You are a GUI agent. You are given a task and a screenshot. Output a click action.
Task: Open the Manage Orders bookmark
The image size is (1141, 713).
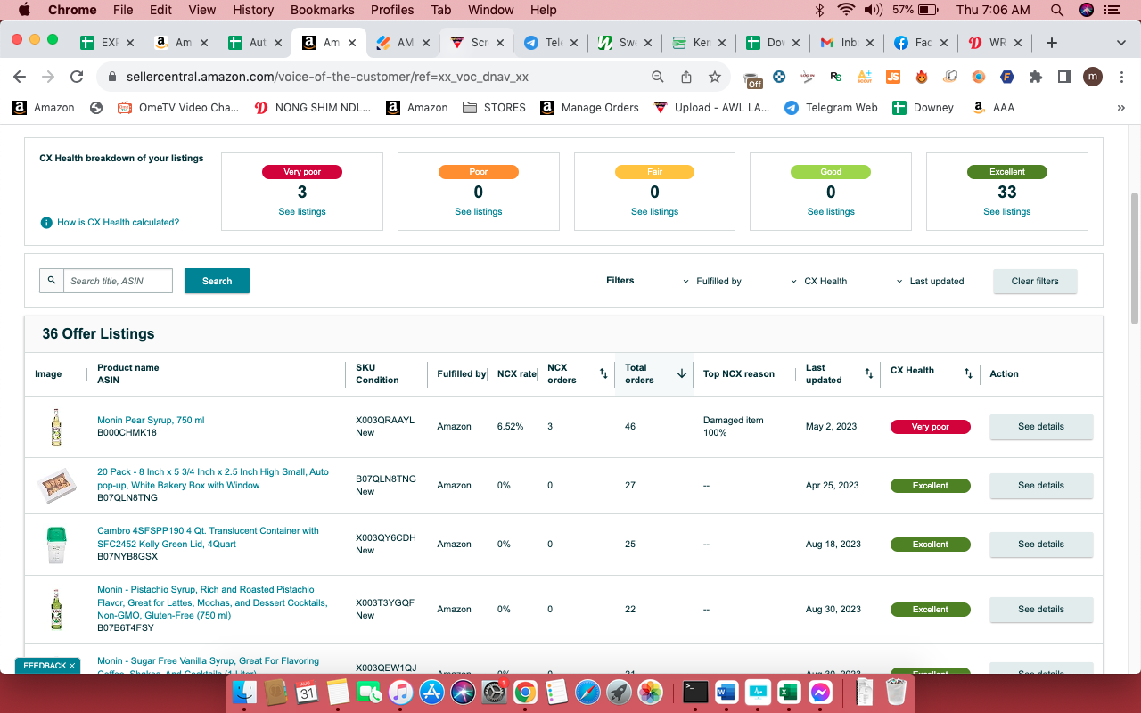click(590, 108)
